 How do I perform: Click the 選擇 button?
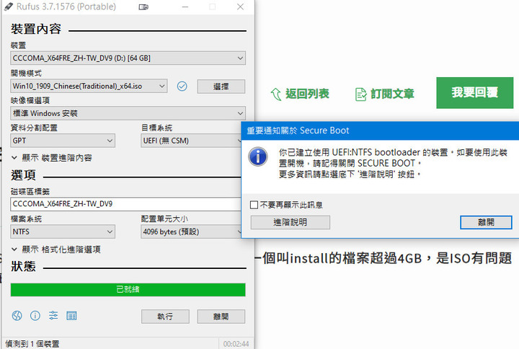(221, 87)
